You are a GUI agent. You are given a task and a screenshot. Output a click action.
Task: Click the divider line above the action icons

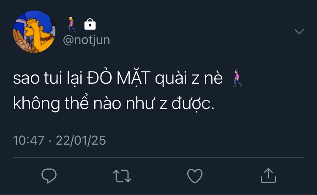[158, 158]
